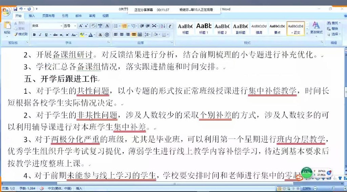Click the Paste (粘贴) clipboard icon

(7, 25)
